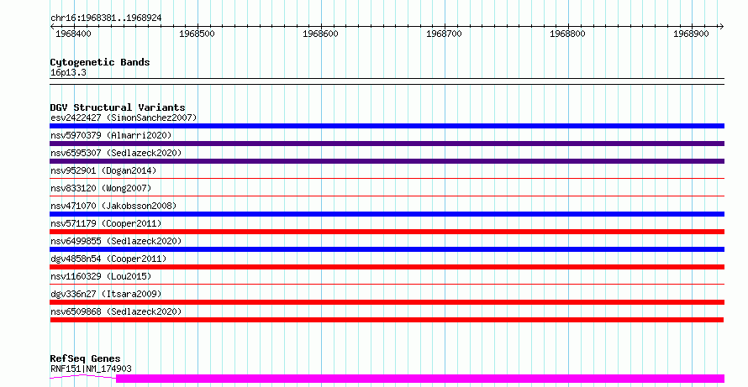The width and height of the screenshot is (748, 387).
Task: Click the DGV Structural Variants track title
Action: (118, 107)
